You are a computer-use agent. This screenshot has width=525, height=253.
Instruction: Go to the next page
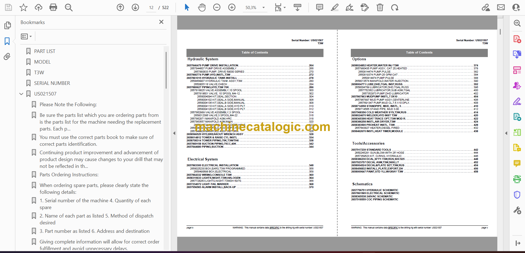[135, 7]
